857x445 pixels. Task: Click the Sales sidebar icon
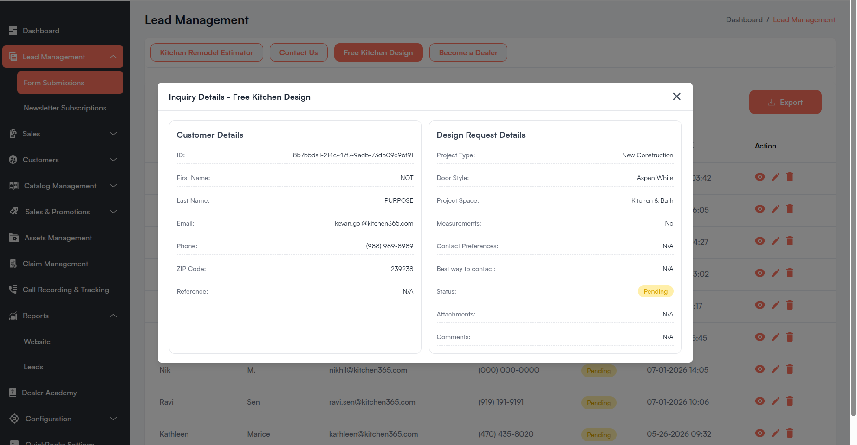pos(13,134)
